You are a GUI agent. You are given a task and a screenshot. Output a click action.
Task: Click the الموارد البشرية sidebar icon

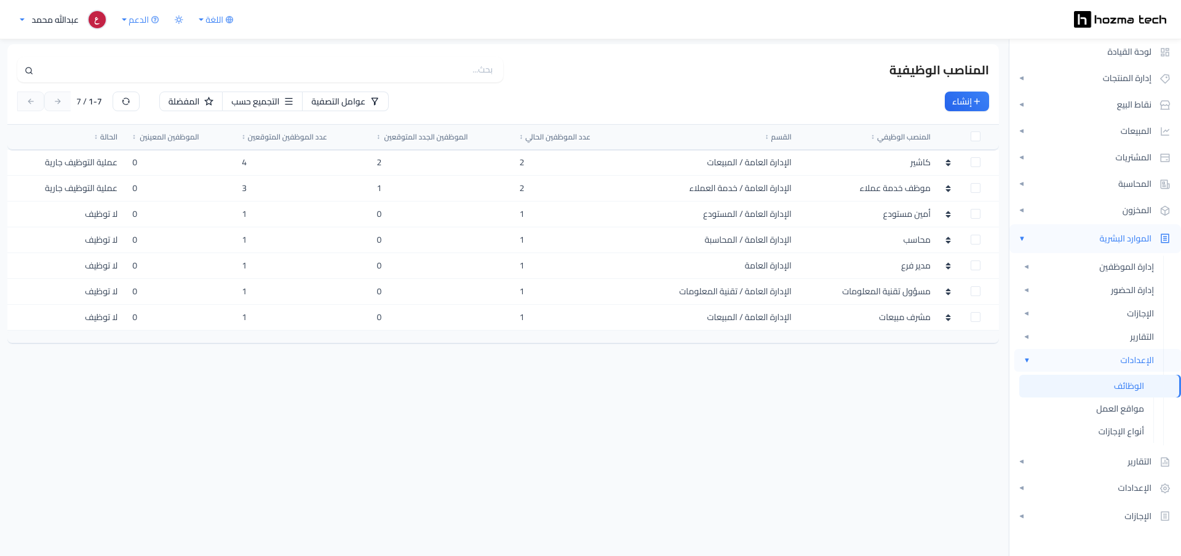(1164, 238)
